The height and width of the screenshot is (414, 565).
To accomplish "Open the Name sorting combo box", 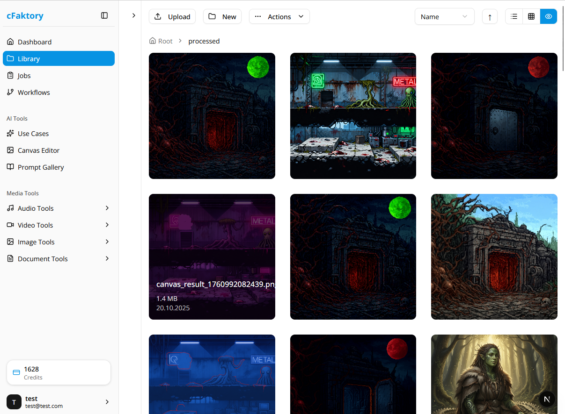I will coord(444,16).
